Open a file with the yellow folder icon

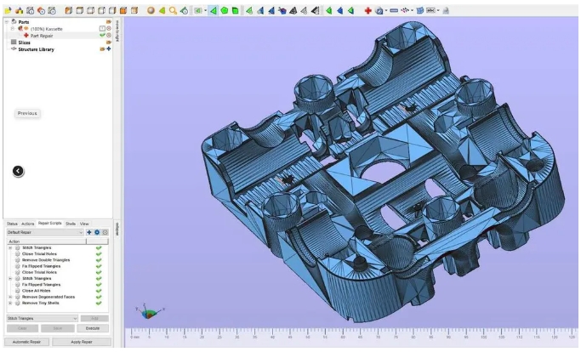tap(8, 11)
